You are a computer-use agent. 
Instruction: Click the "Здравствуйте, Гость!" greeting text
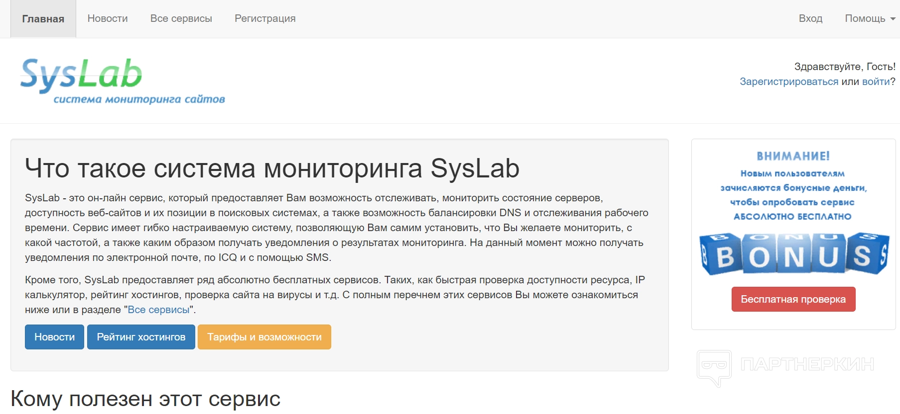[x=845, y=67]
